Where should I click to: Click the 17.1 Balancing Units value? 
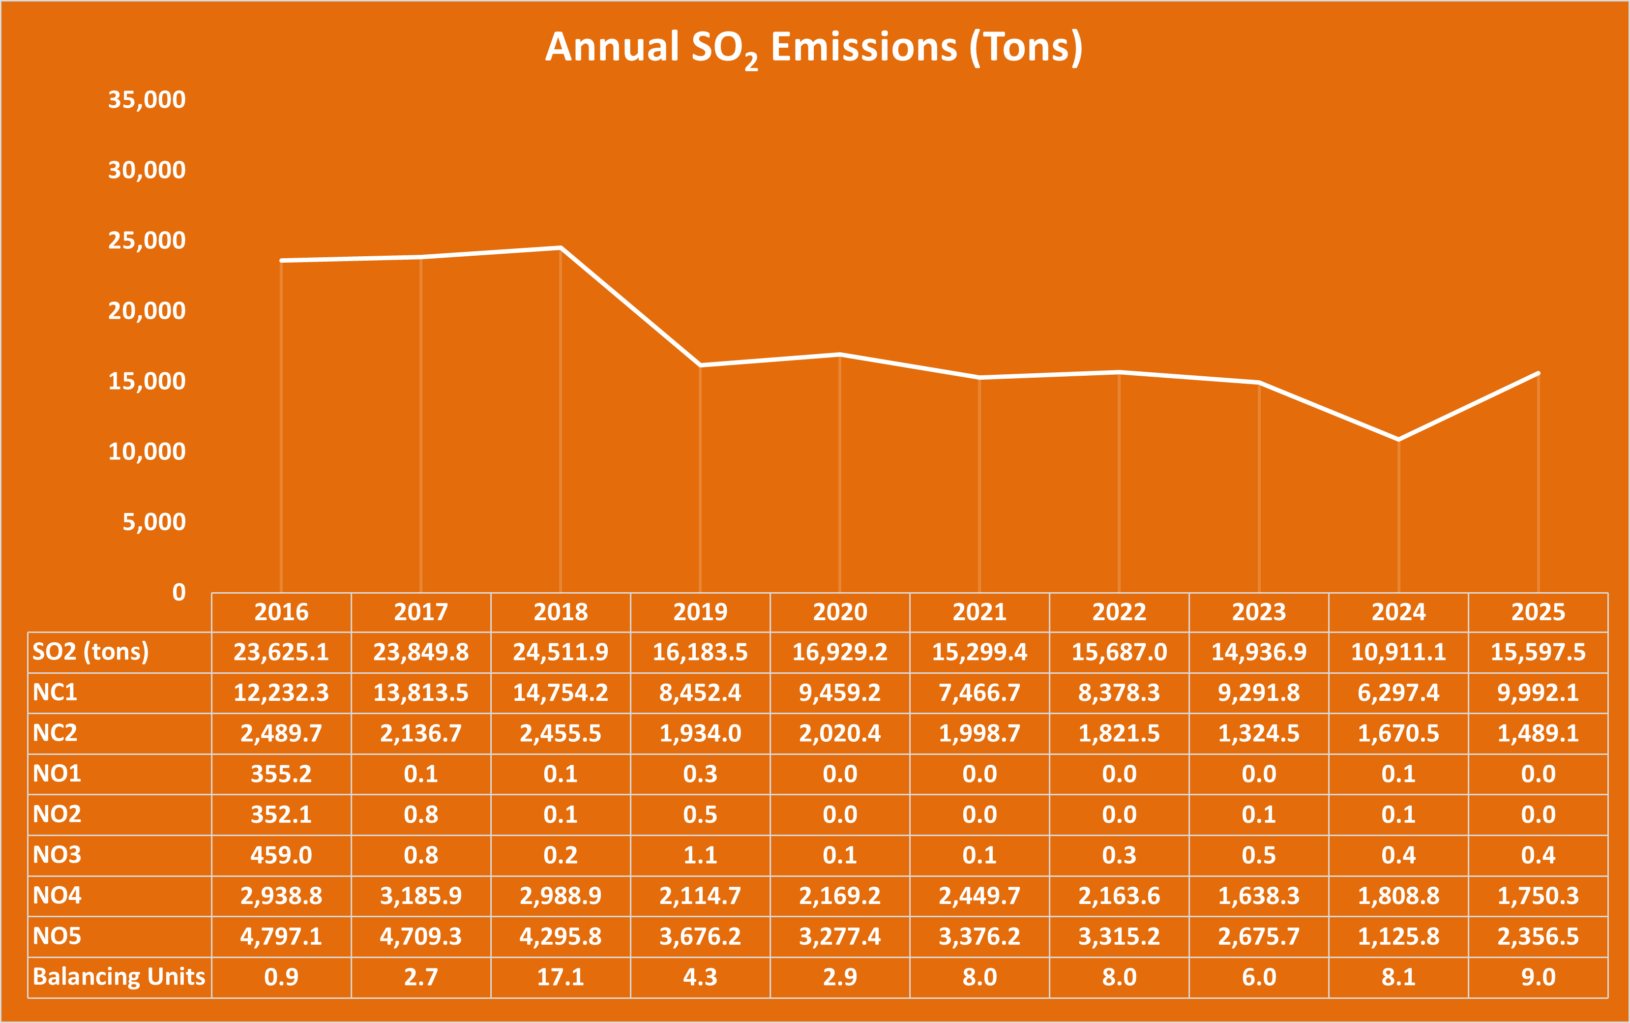pyautogui.click(x=561, y=977)
